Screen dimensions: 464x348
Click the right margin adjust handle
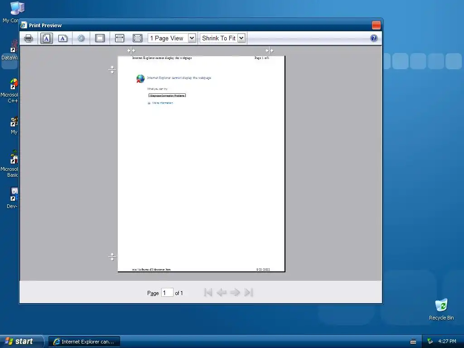[269, 51]
